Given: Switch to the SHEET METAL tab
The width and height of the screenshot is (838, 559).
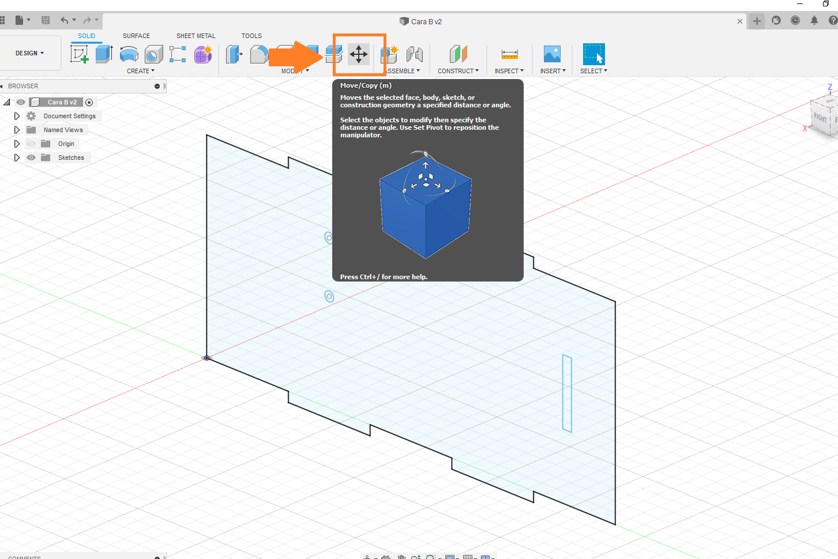Looking at the screenshot, I should click(x=196, y=36).
